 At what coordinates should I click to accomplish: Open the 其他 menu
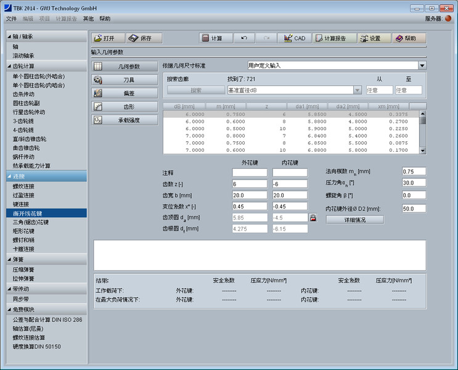click(x=88, y=19)
